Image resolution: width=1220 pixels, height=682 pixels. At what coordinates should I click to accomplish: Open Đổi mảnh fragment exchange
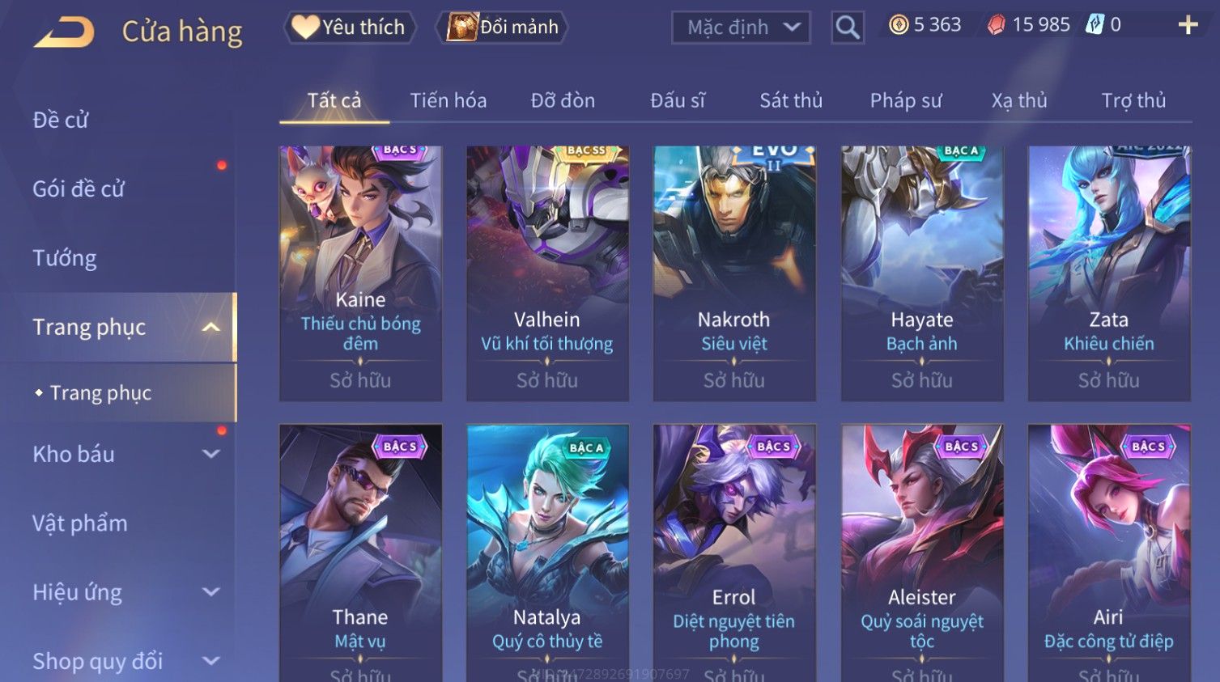(502, 28)
